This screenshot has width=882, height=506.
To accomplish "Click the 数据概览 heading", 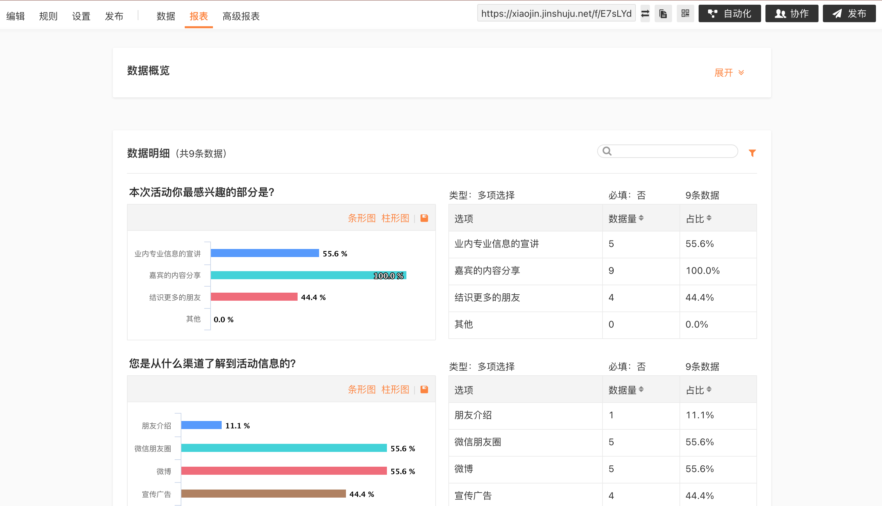I will point(148,71).
